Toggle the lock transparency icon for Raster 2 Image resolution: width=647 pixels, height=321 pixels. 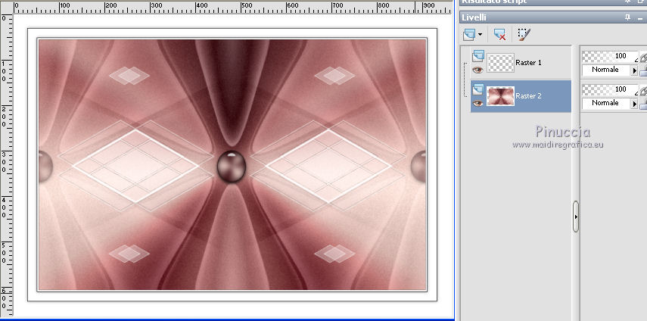(643, 104)
